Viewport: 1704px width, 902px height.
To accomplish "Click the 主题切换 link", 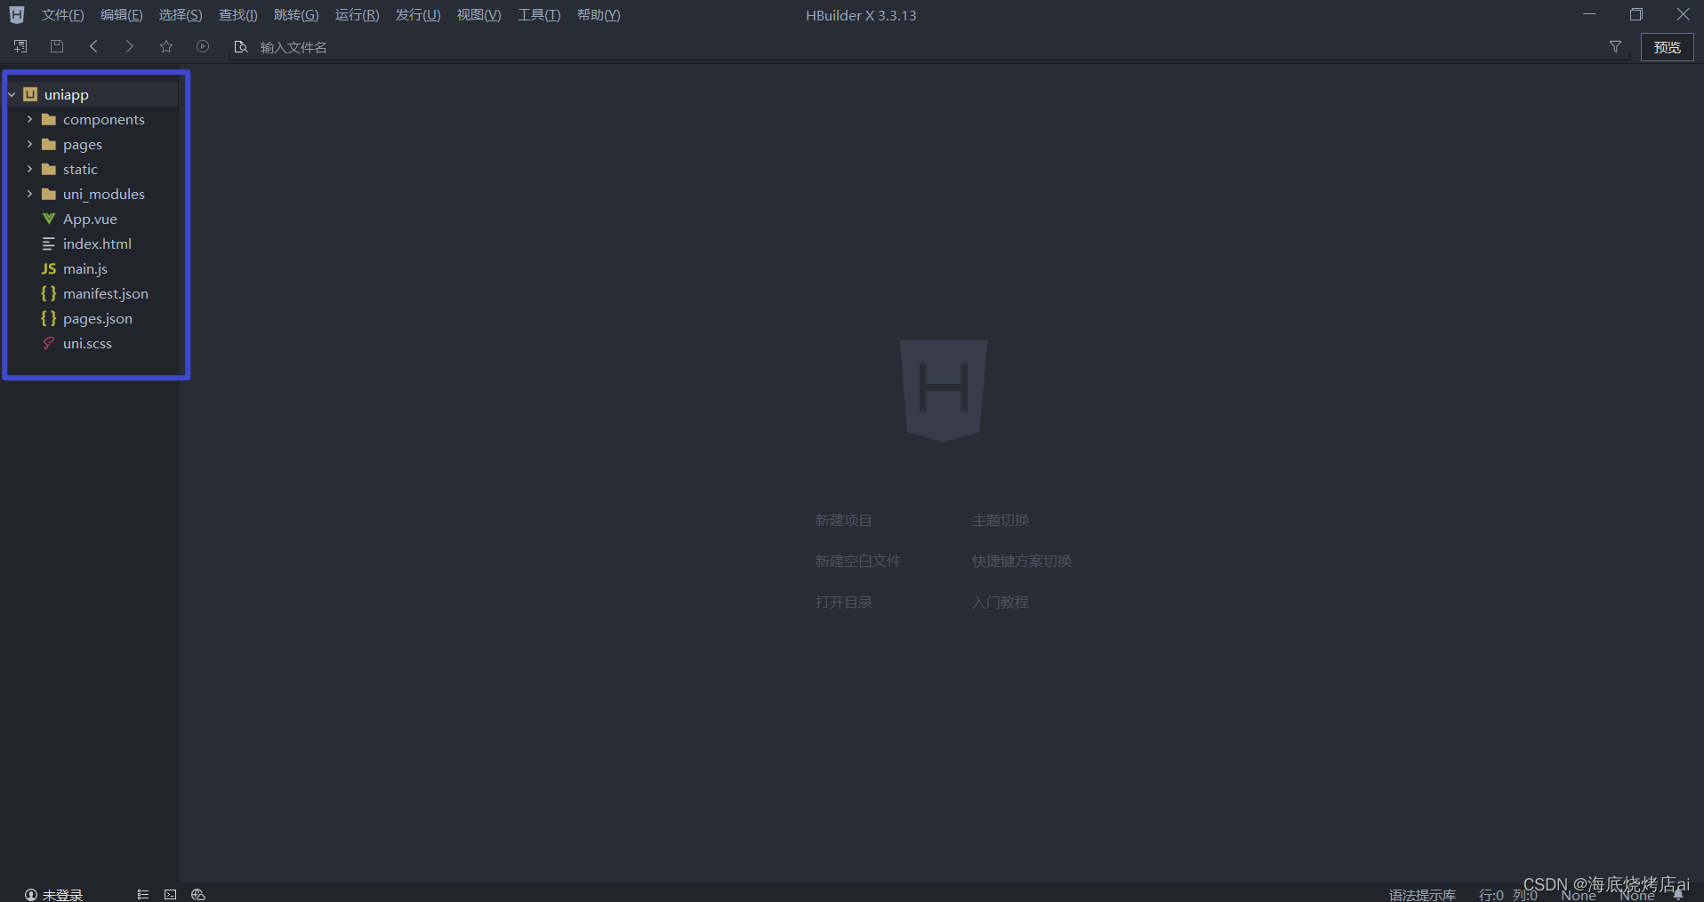I will [x=1000, y=520].
